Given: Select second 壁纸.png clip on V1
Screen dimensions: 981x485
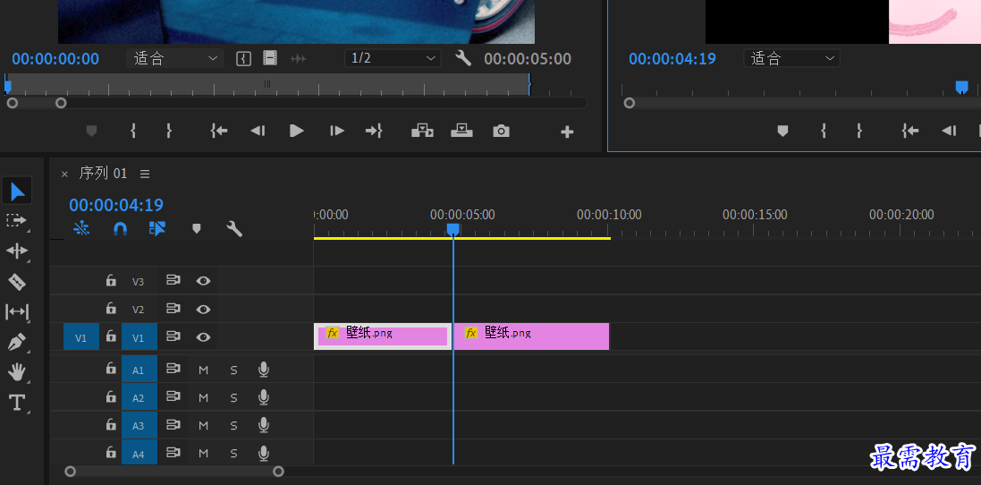Looking at the screenshot, I should pyautogui.click(x=531, y=336).
